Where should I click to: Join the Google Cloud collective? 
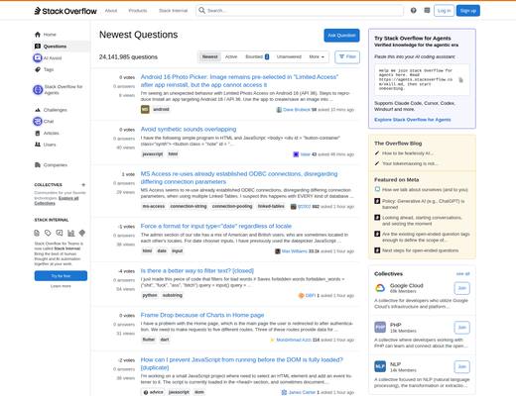[462, 288]
